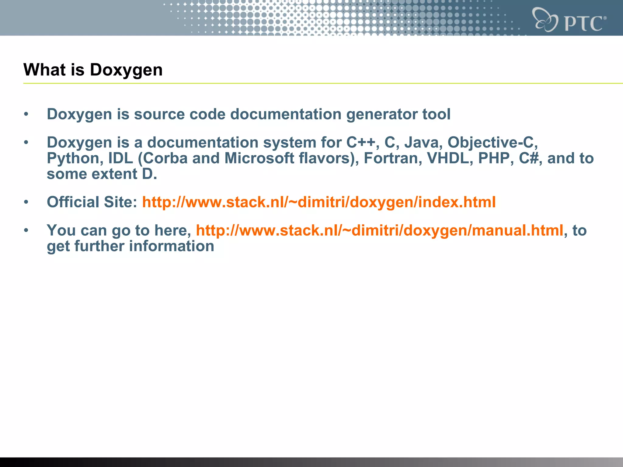Click the sentence about source code documentation generator
The width and height of the screenshot is (623, 467).
pos(248,114)
